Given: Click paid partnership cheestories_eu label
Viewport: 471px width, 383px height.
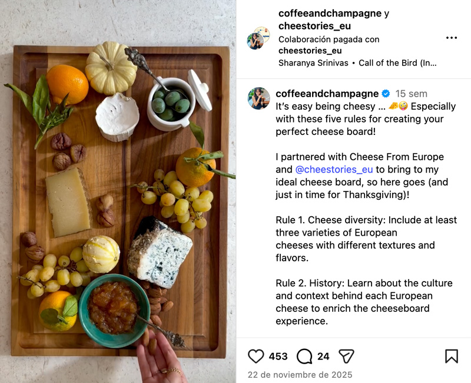Looking at the screenshot, I should tap(310, 51).
